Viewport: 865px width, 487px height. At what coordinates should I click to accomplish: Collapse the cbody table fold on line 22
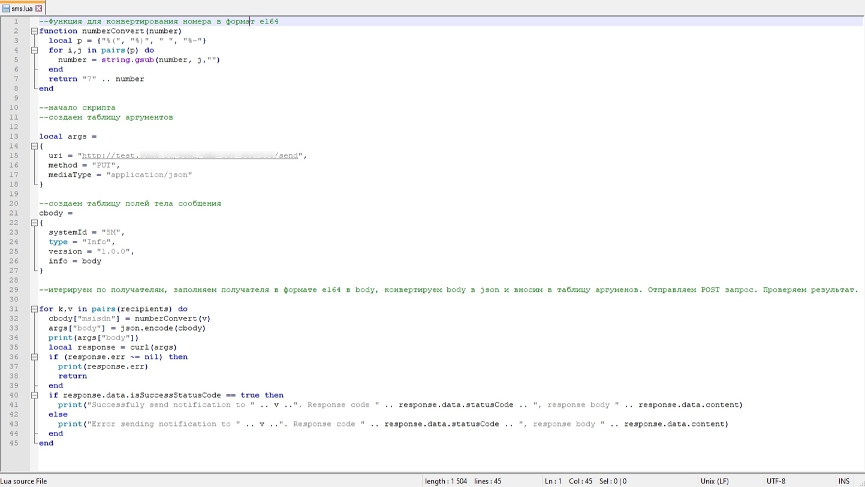click(x=34, y=223)
